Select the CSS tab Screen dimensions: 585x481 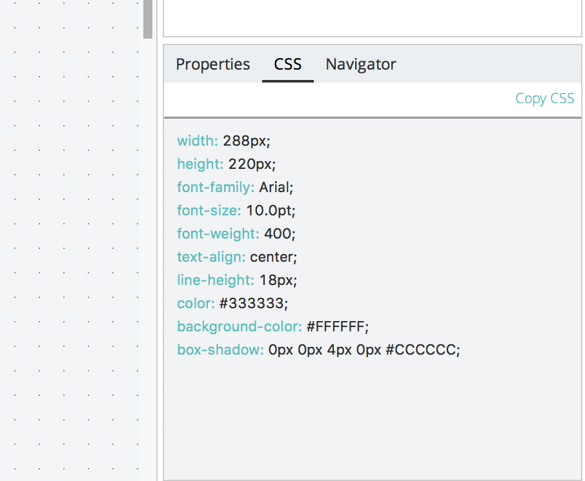pos(287,64)
